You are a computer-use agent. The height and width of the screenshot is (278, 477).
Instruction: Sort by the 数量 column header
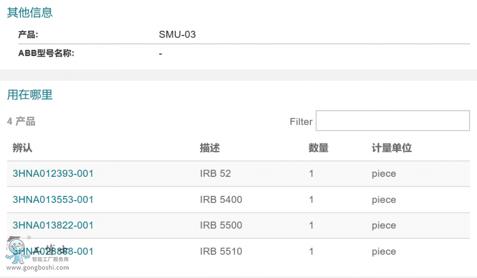coord(318,148)
